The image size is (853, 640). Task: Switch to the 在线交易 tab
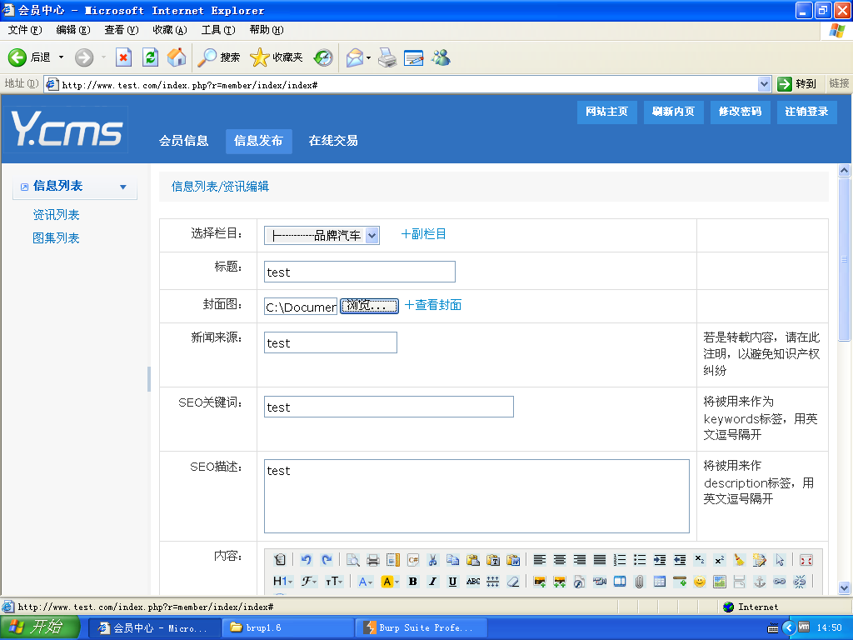[333, 141]
